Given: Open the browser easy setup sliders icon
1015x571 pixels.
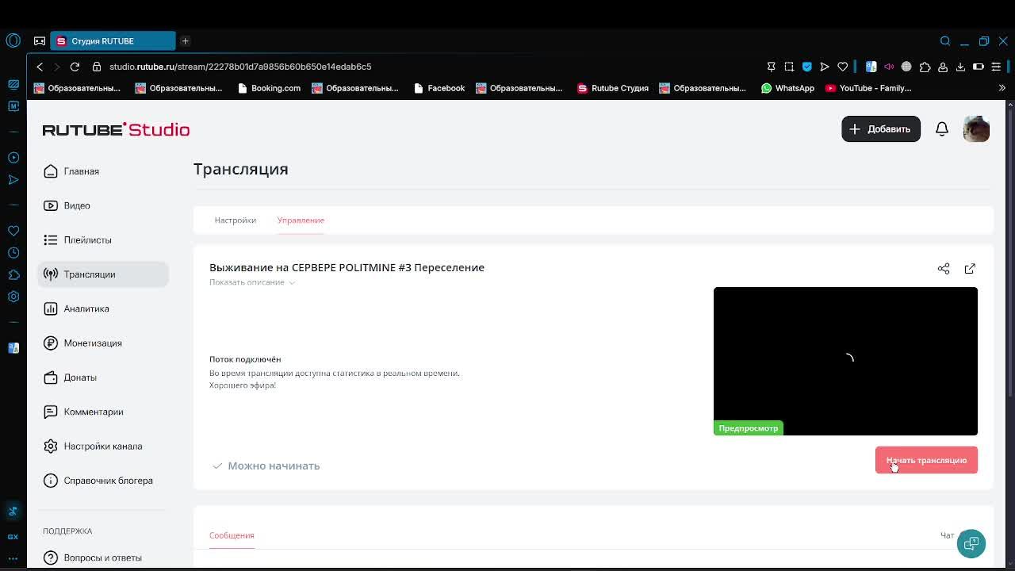Looking at the screenshot, I should [996, 67].
